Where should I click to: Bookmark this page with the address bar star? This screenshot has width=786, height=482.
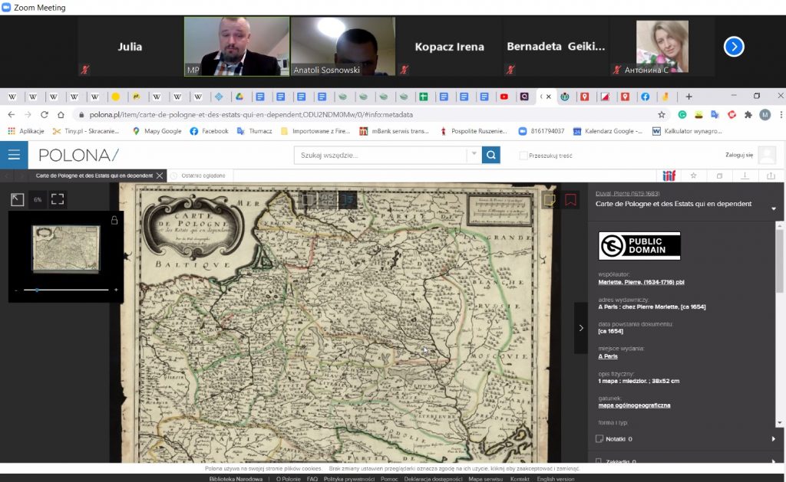(x=661, y=115)
